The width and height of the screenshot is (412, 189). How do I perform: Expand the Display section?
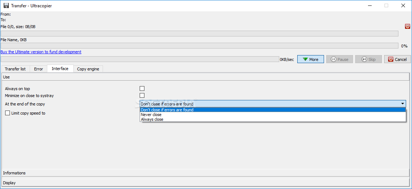click(206, 182)
